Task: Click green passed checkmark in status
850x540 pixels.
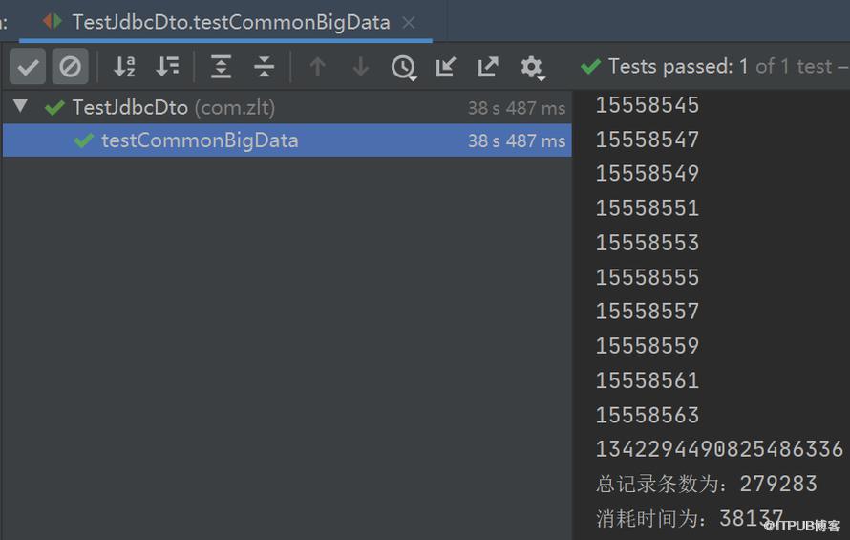Action: (x=590, y=67)
